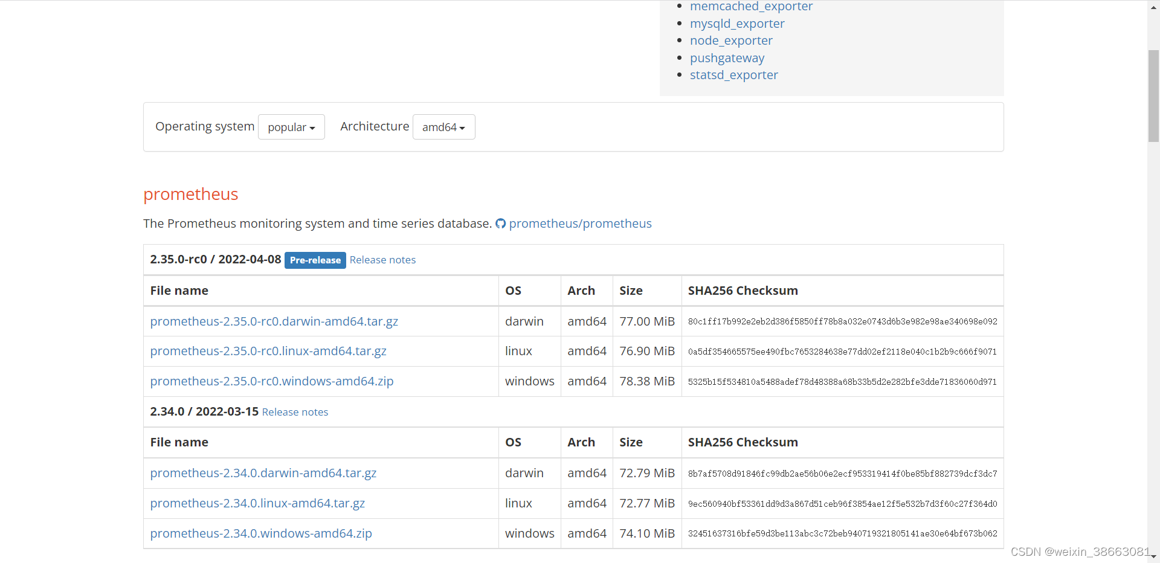Click the 72.77 MiB size cell

(x=647, y=503)
